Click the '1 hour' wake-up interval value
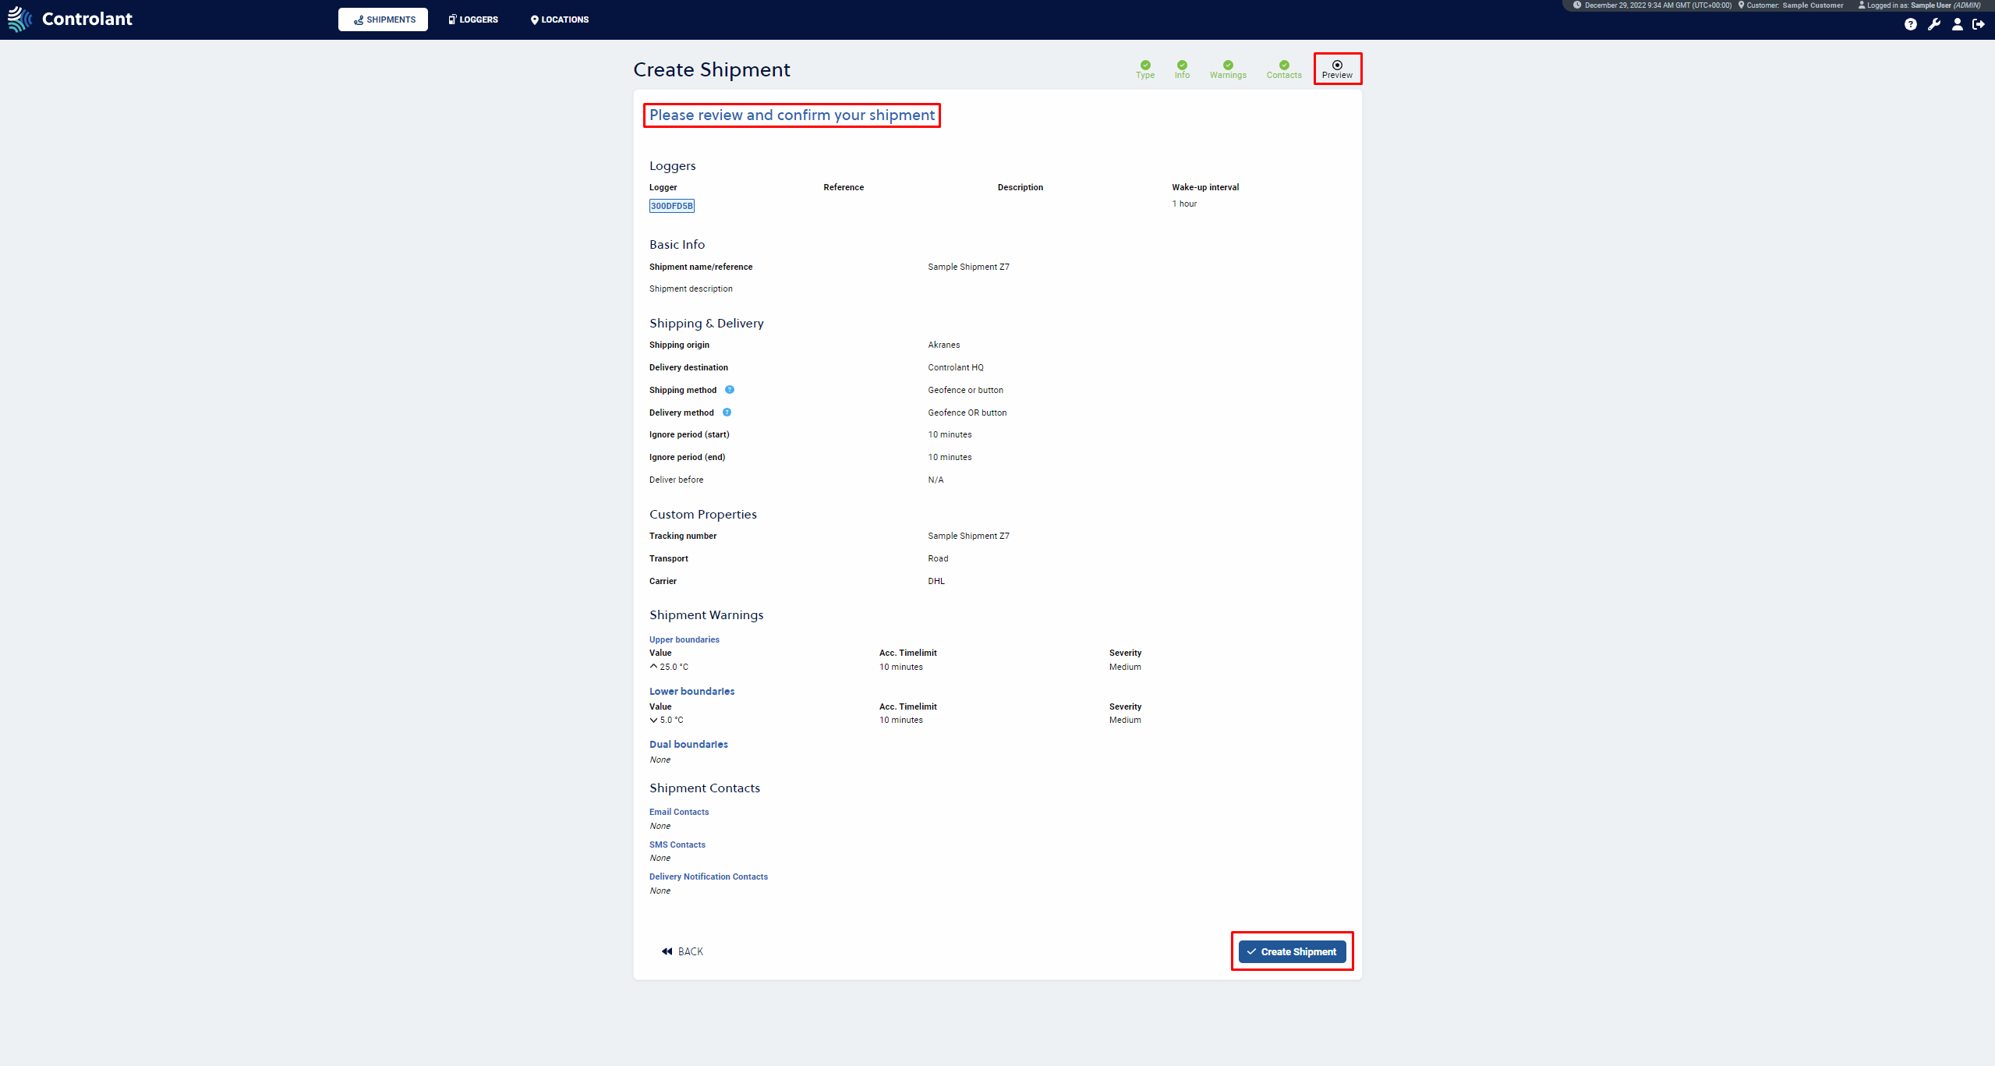This screenshot has height=1066, width=1995. point(1184,204)
